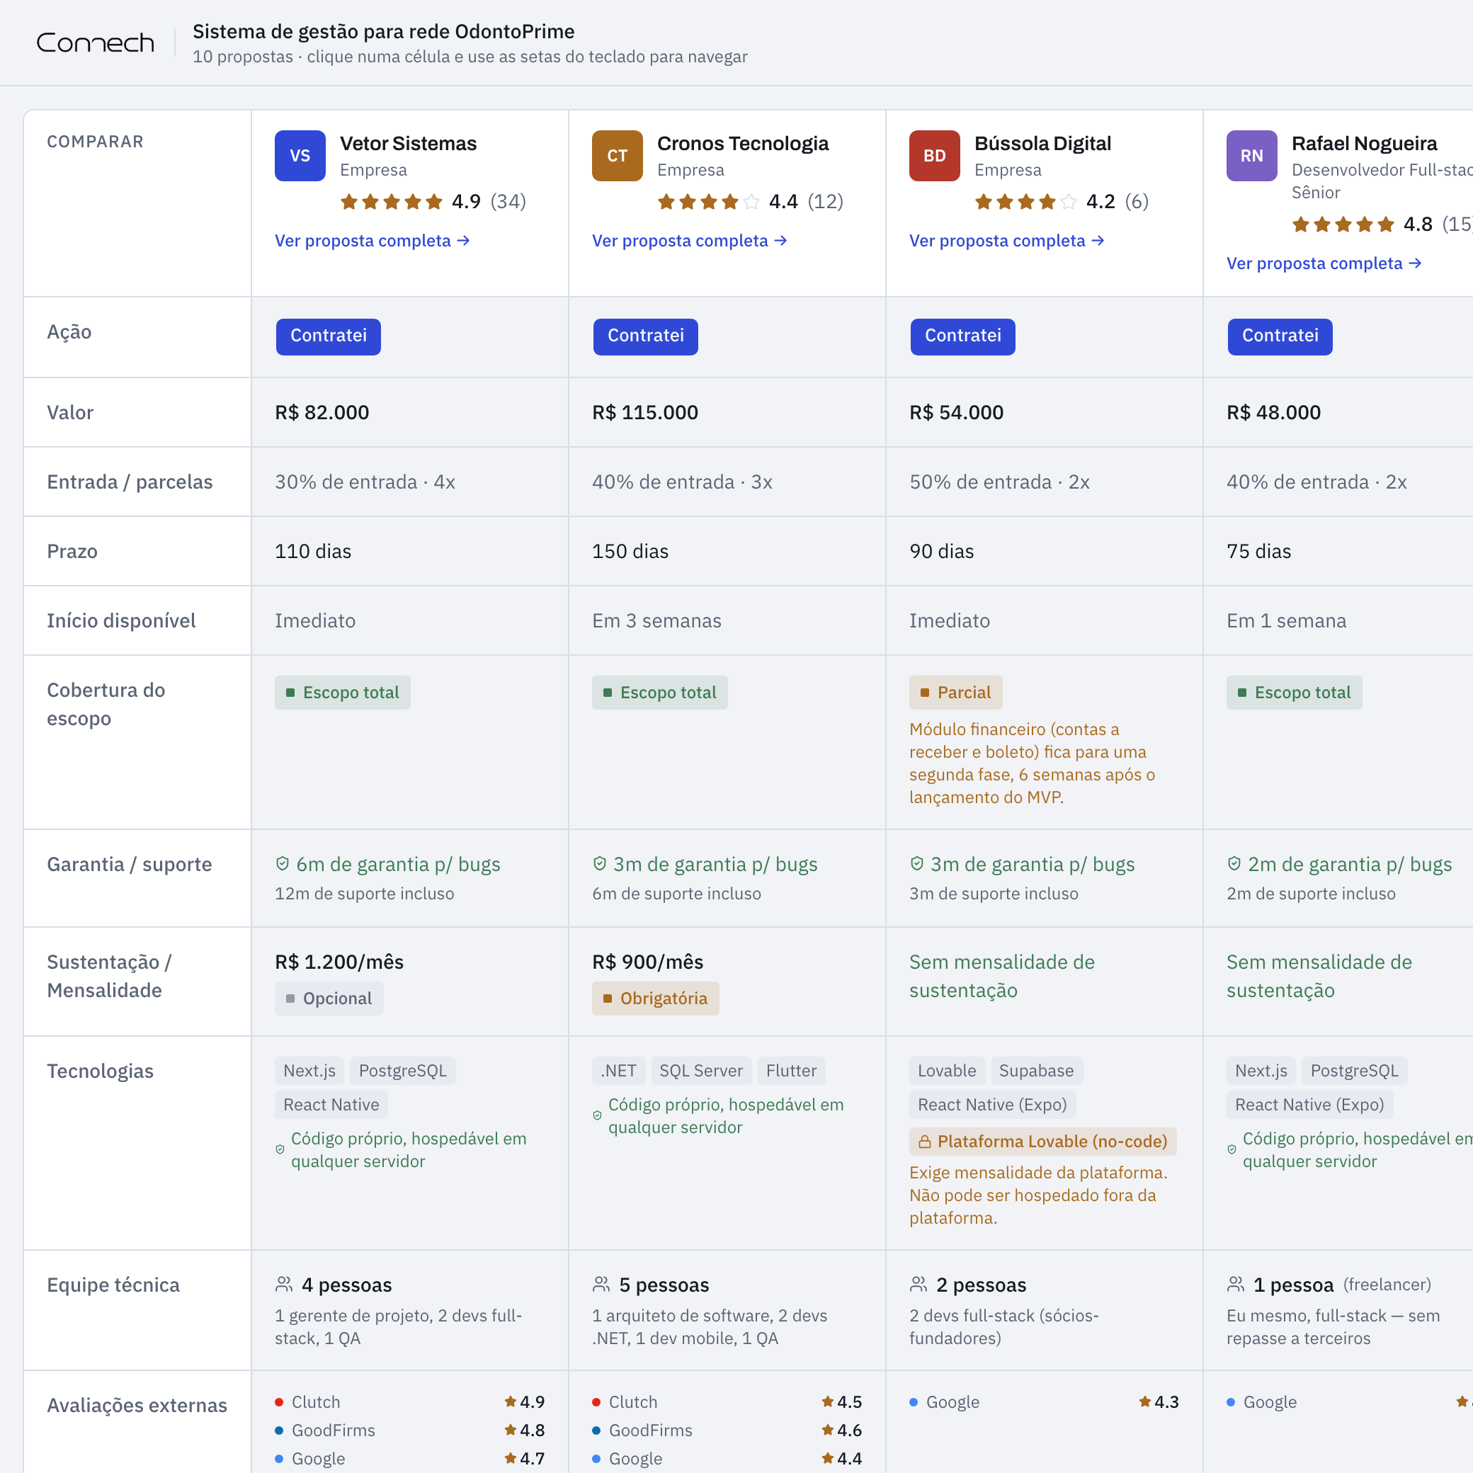
Task: Click the Cobertura do escopo row header
Action: pos(137,742)
